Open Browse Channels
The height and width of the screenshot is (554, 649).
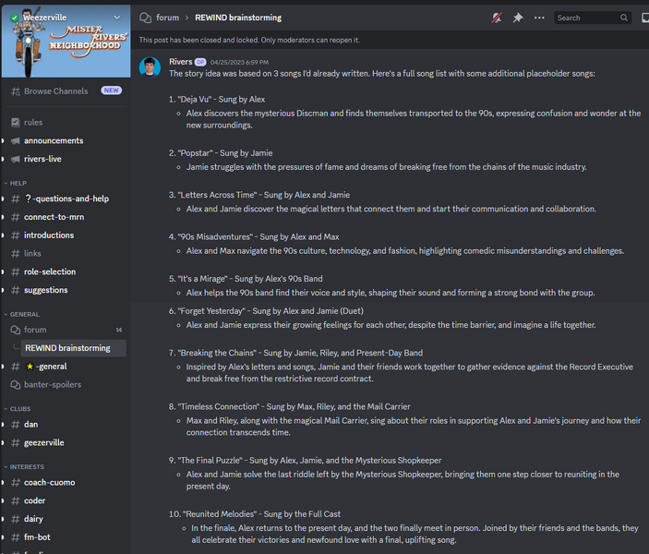(x=55, y=91)
